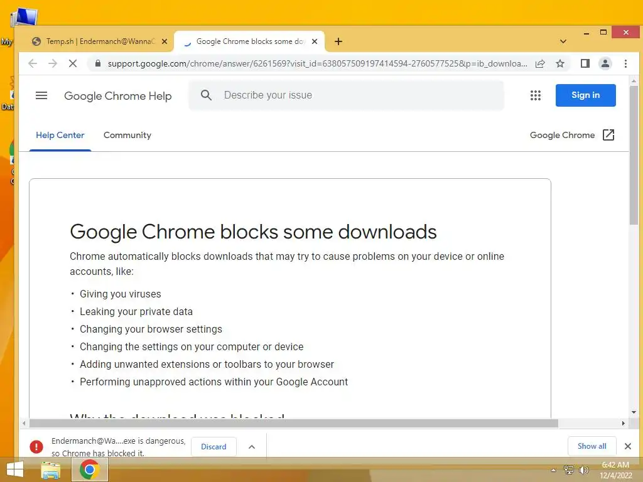Screen dimensions: 643x482
Task: Click the Chrome taskbar icon
Action: [x=89, y=469]
